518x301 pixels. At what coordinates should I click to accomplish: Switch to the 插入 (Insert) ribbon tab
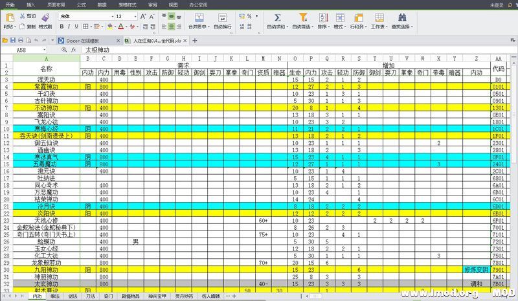31,5
